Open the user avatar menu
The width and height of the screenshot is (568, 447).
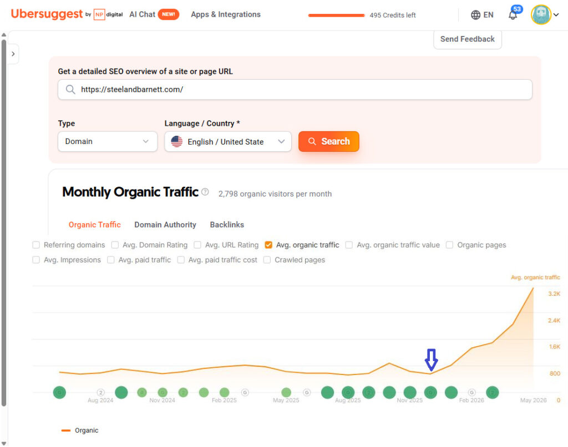(541, 15)
